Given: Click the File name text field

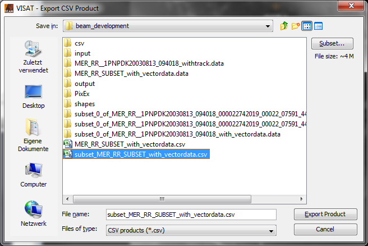Looking at the screenshot, I should (191, 214).
